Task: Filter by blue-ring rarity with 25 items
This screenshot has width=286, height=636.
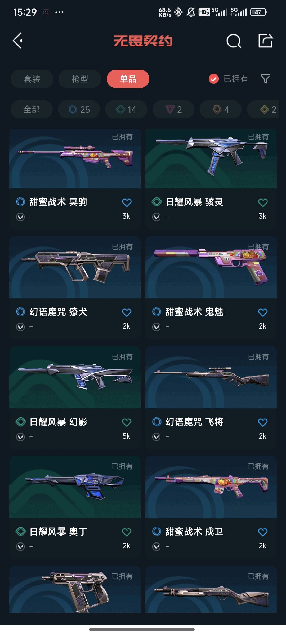Action: coord(79,109)
